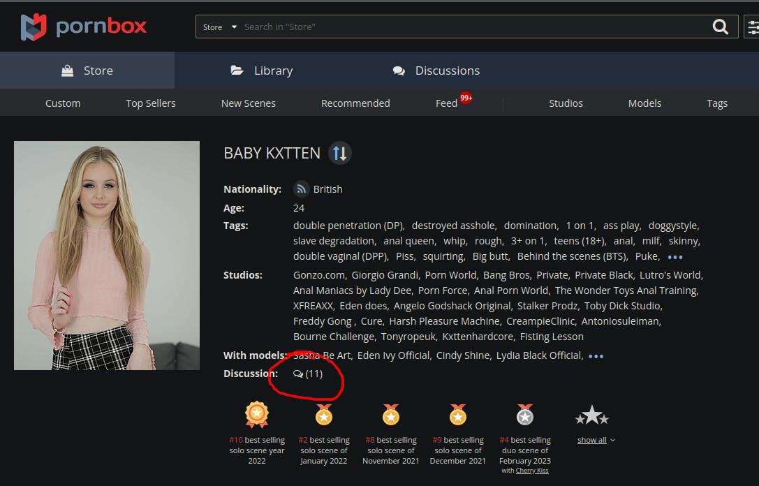Open the Feed with 99+ notifications
This screenshot has width=759, height=486.
447,103
